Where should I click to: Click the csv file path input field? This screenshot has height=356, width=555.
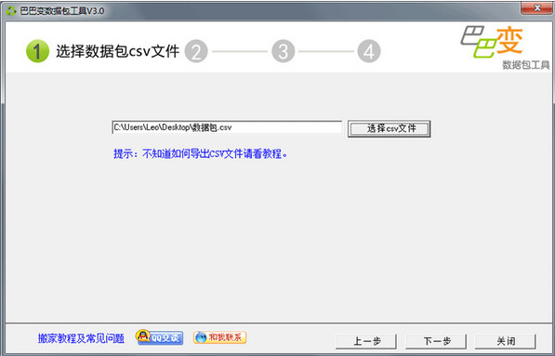point(227,127)
